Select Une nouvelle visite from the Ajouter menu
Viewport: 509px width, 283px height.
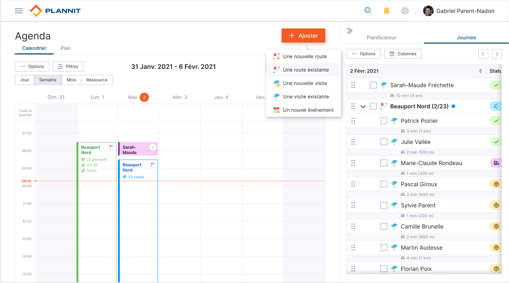[305, 83]
